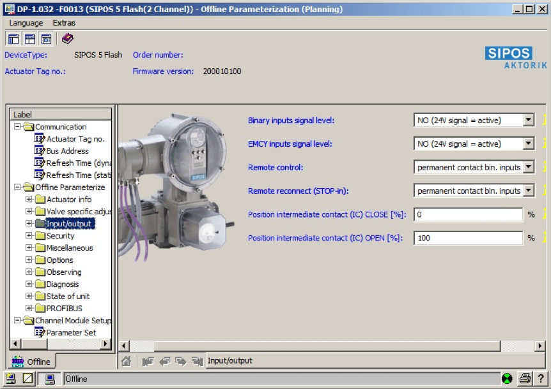Open Remote reconnect (STOP-in) dropdown
The height and width of the screenshot is (389, 551).
click(x=528, y=191)
